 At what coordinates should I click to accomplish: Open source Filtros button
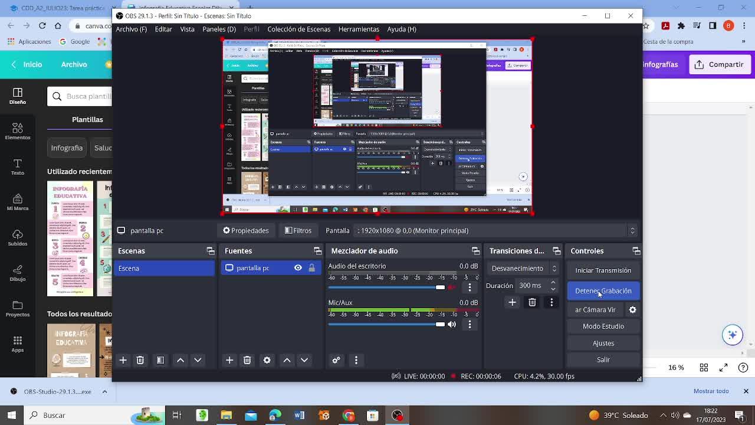(298, 231)
